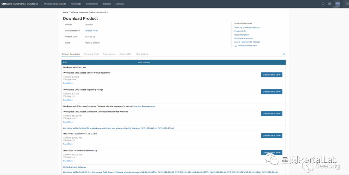349x175 pixels.
Task: Switch to the Open Source tab
Action: pyautogui.click(x=109, y=54)
